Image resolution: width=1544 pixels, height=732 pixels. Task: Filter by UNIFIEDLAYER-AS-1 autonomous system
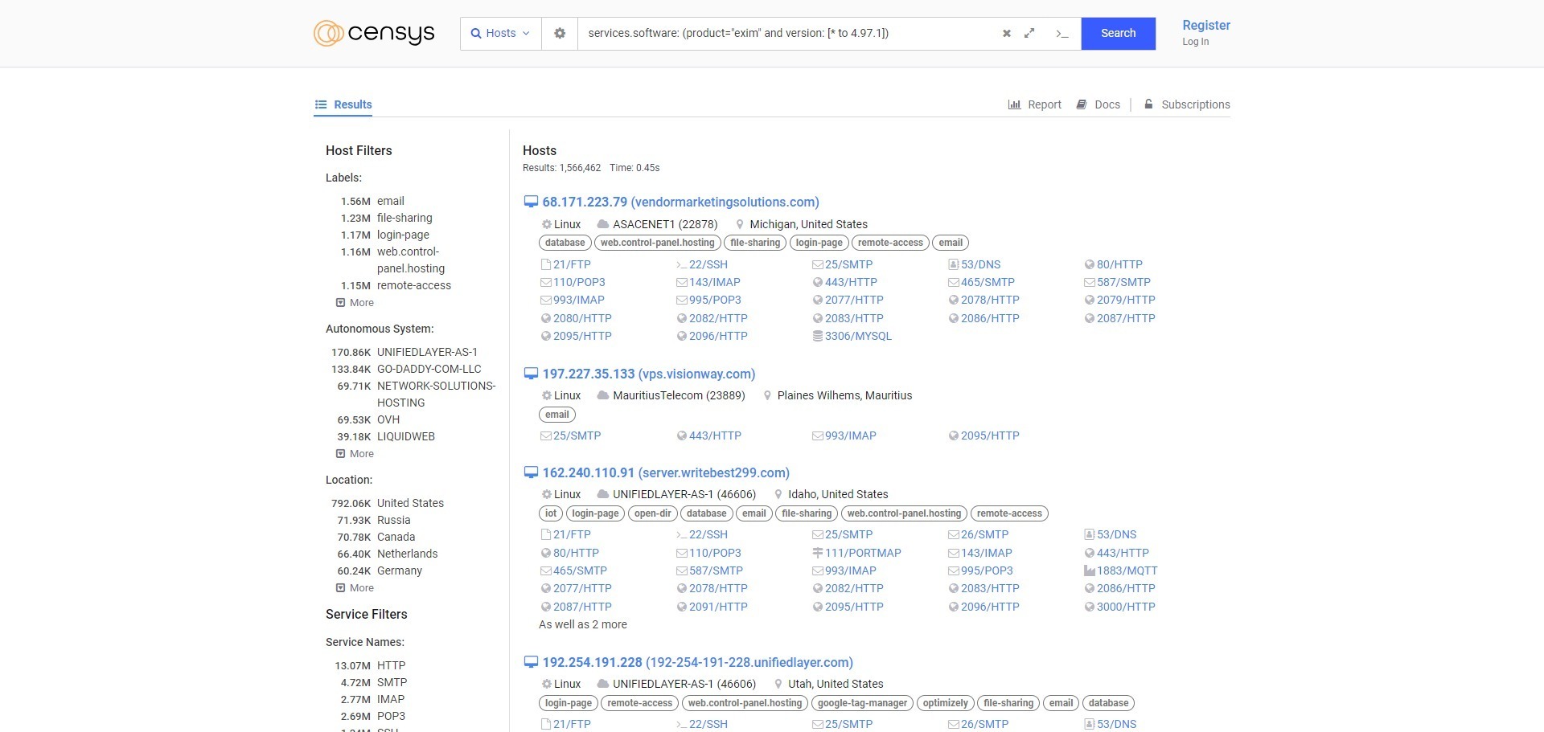click(427, 352)
